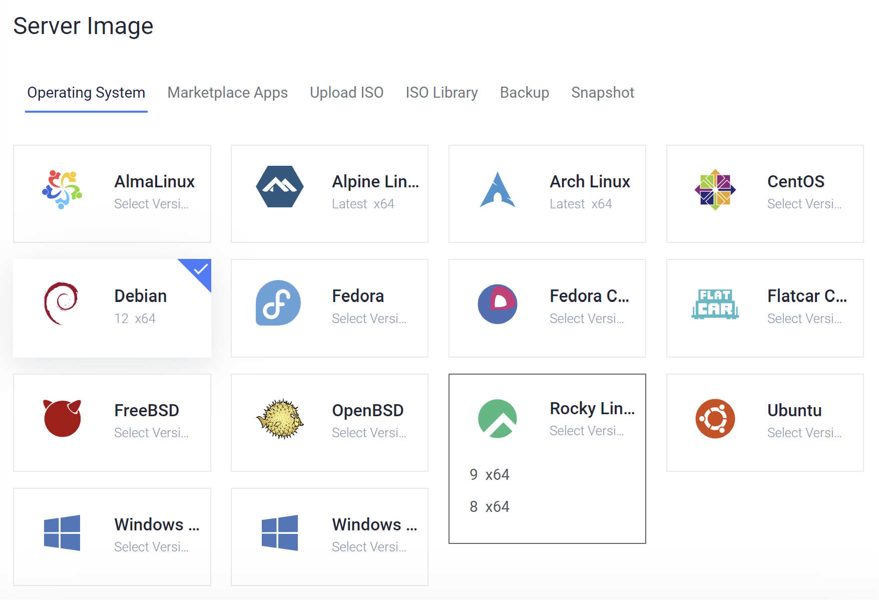879x600 pixels.
Task: Click the Fedora title text
Action: pyautogui.click(x=358, y=296)
